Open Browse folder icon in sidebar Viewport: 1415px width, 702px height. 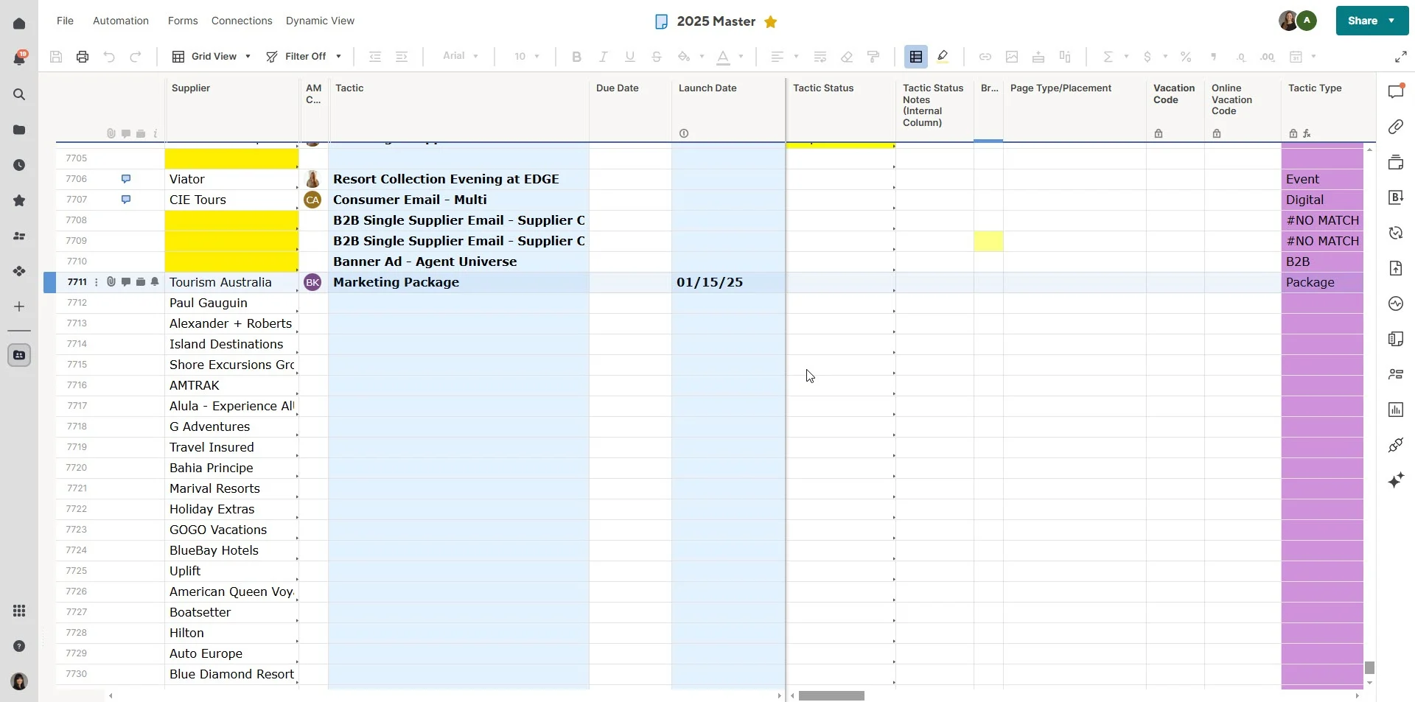pos(19,130)
